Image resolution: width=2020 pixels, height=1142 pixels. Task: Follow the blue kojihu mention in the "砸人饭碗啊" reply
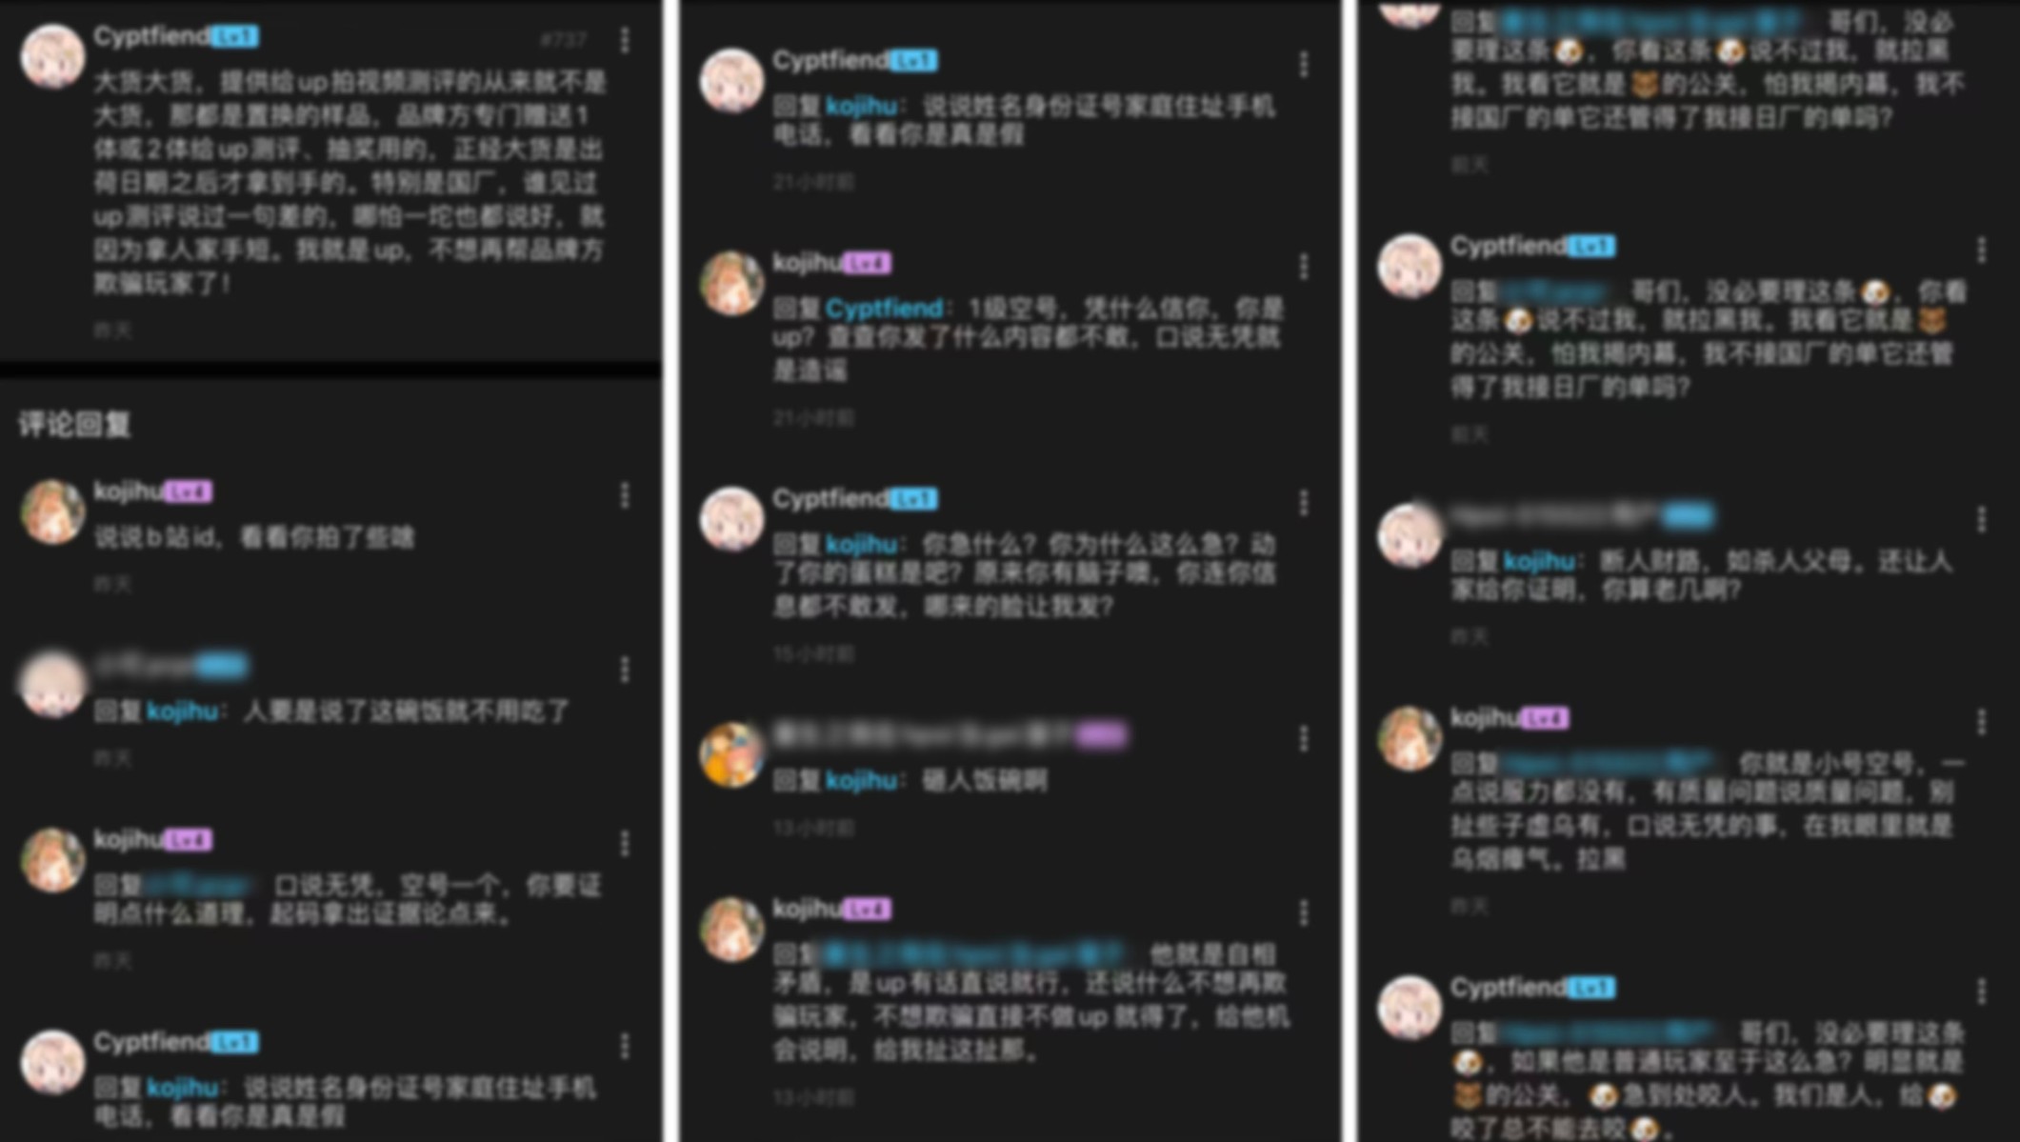[861, 781]
